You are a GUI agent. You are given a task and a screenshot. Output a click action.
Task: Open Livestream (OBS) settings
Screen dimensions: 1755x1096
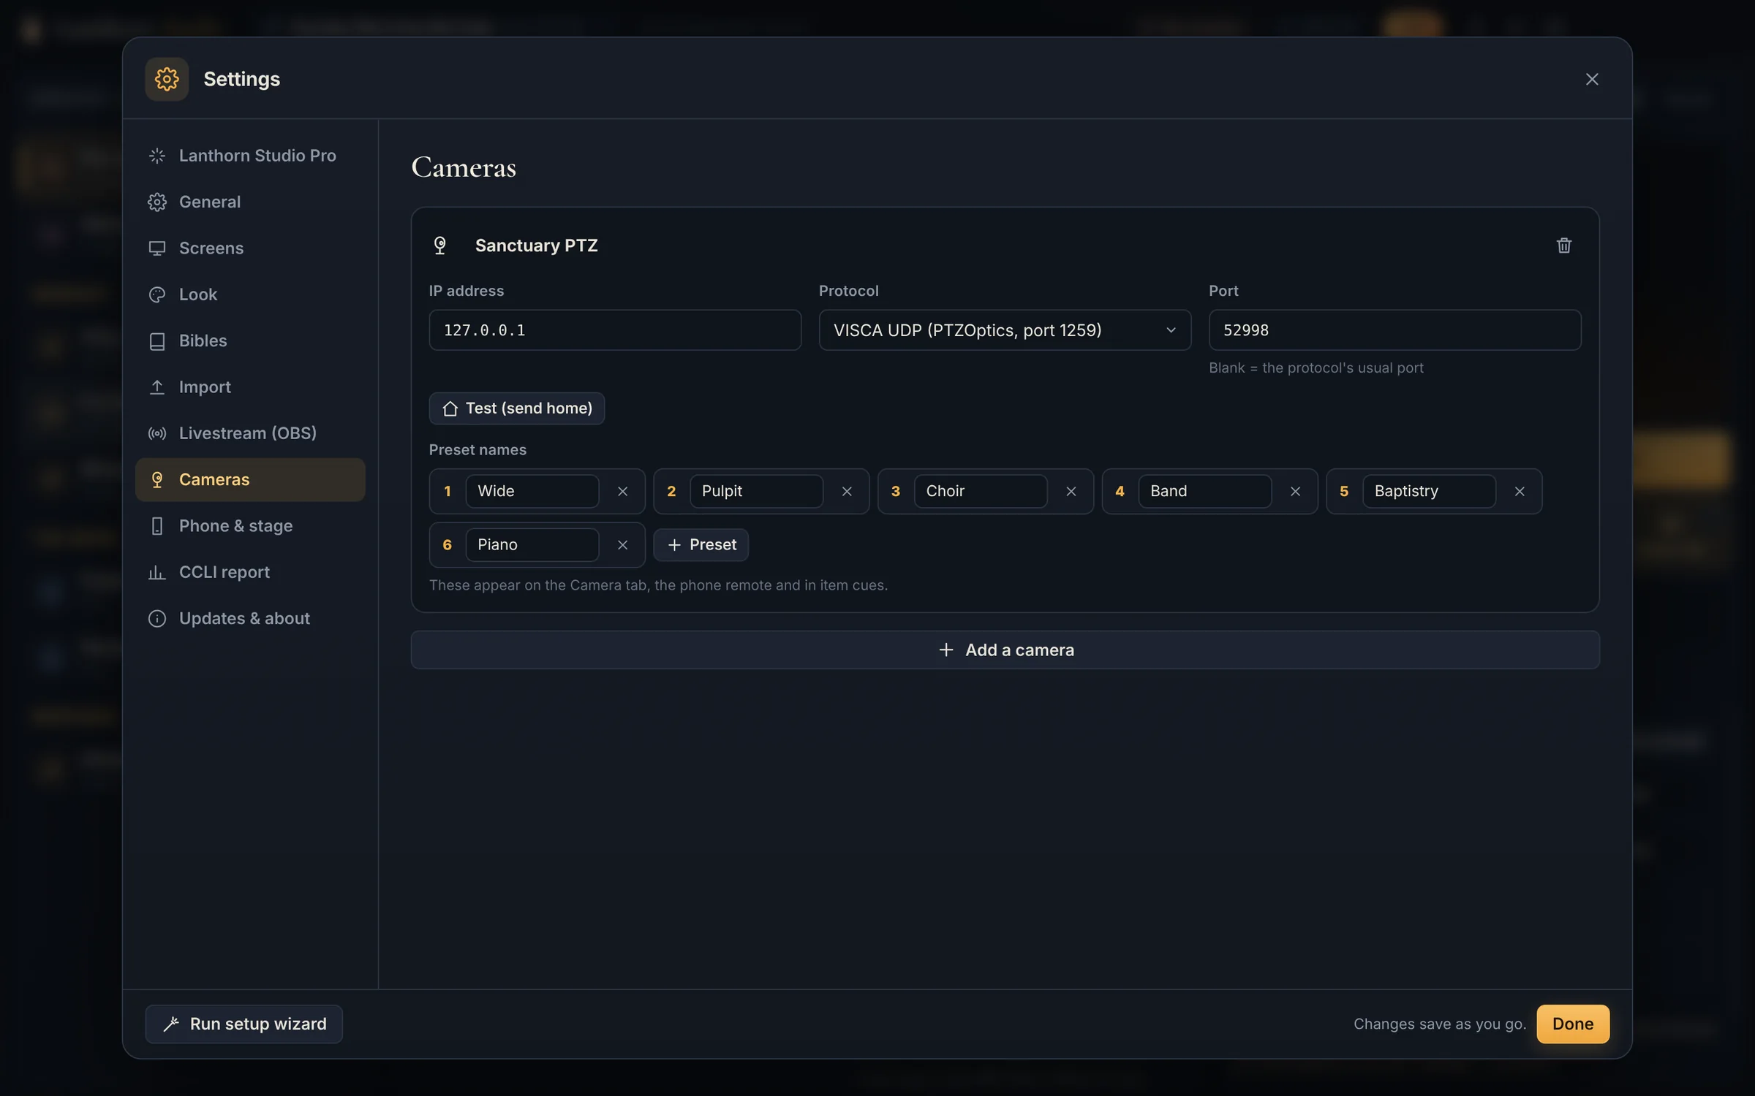[x=250, y=433]
